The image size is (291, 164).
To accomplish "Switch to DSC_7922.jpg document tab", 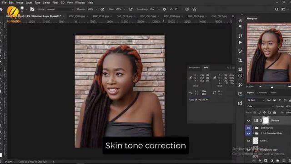I will 196,16.
